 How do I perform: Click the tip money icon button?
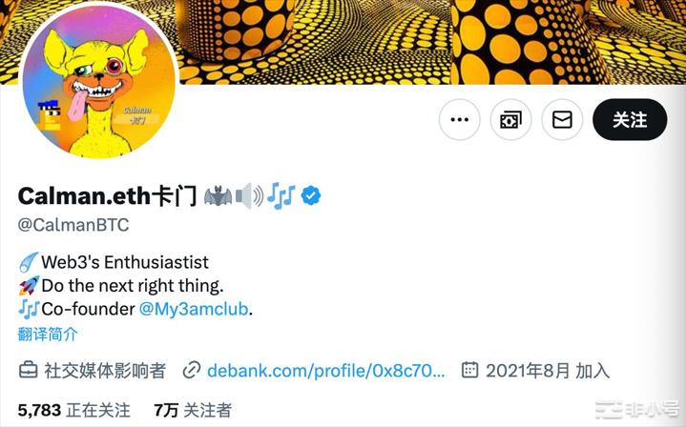point(510,120)
